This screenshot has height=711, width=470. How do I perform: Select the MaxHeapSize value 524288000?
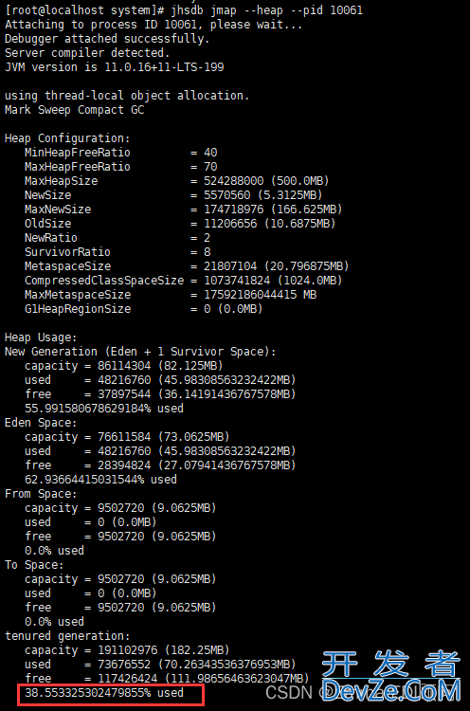click(x=233, y=181)
